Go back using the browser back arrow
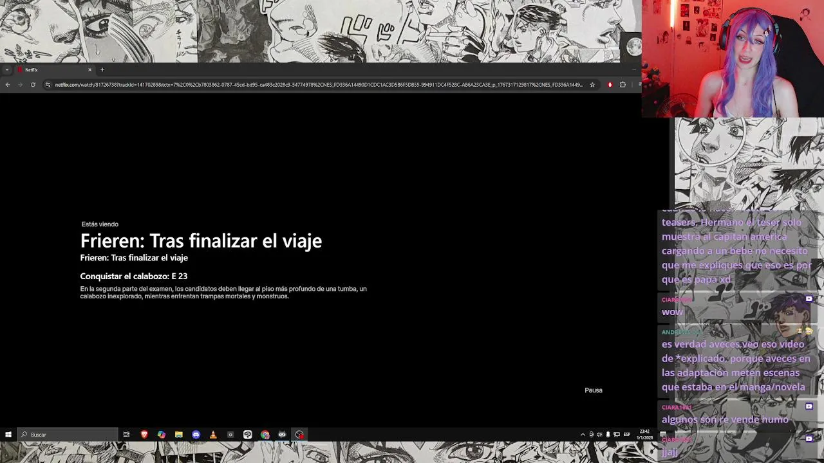This screenshot has height=463, width=824. pos(7,84)
